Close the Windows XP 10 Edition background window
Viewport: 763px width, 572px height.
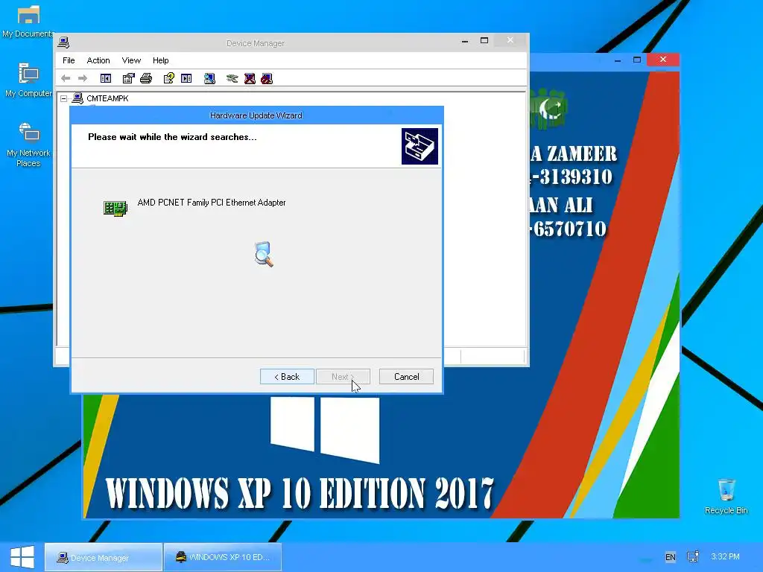coord(662,60)
